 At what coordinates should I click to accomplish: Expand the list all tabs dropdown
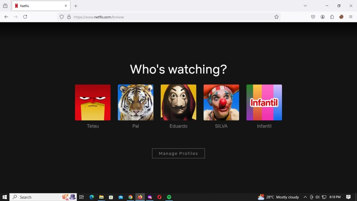(x=305, y=6)
